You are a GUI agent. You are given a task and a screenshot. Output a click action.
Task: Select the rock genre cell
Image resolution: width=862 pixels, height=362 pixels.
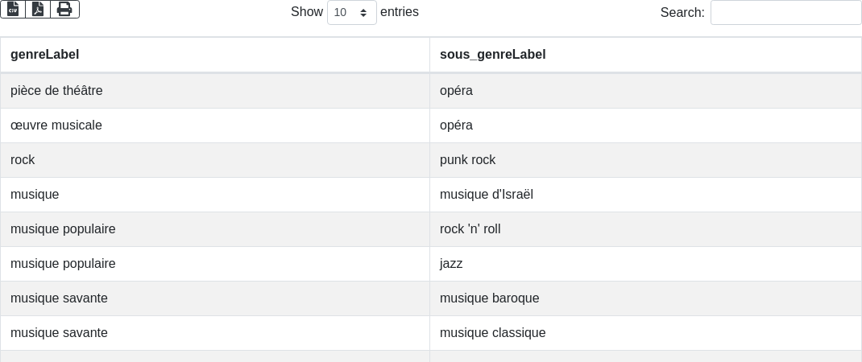point(215,160)
